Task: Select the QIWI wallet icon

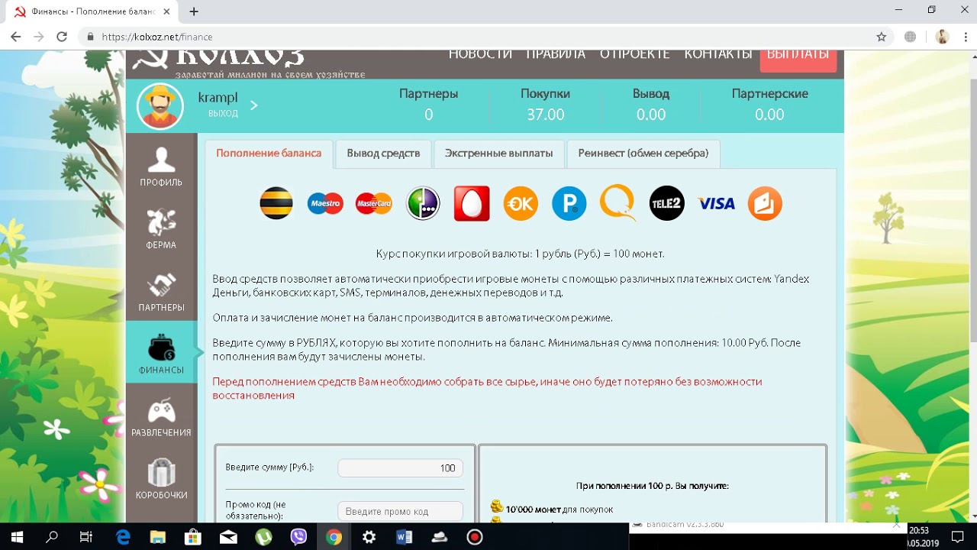Action: coord(618,203)
